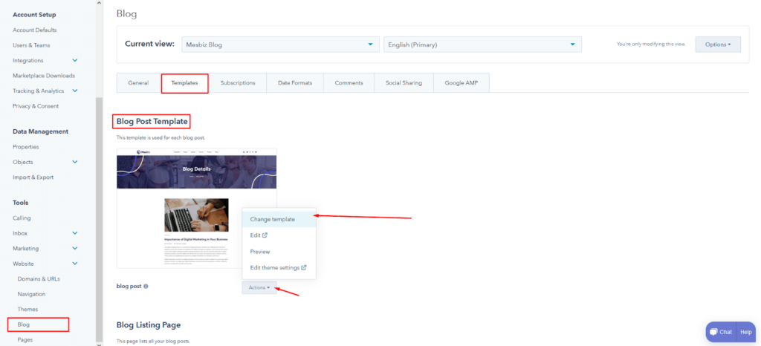761x346 pixels.
Task: Open Navigation under Website
Action: pos(31,294)
